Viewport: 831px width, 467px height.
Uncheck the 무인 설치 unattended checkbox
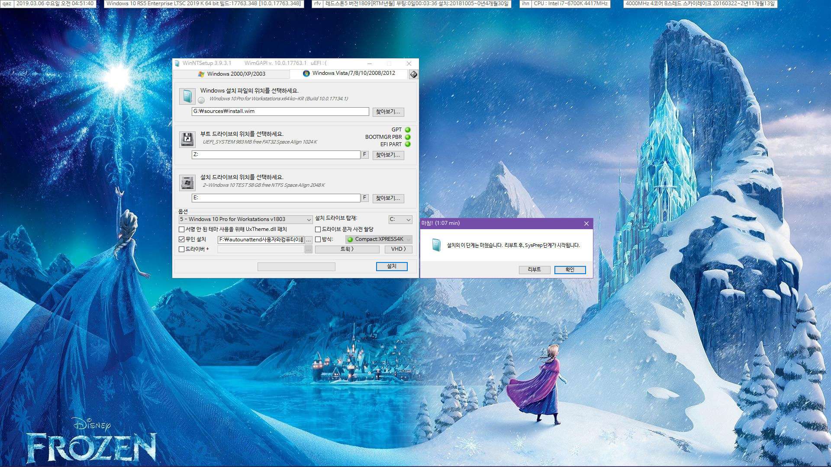[x=181, y=239]
